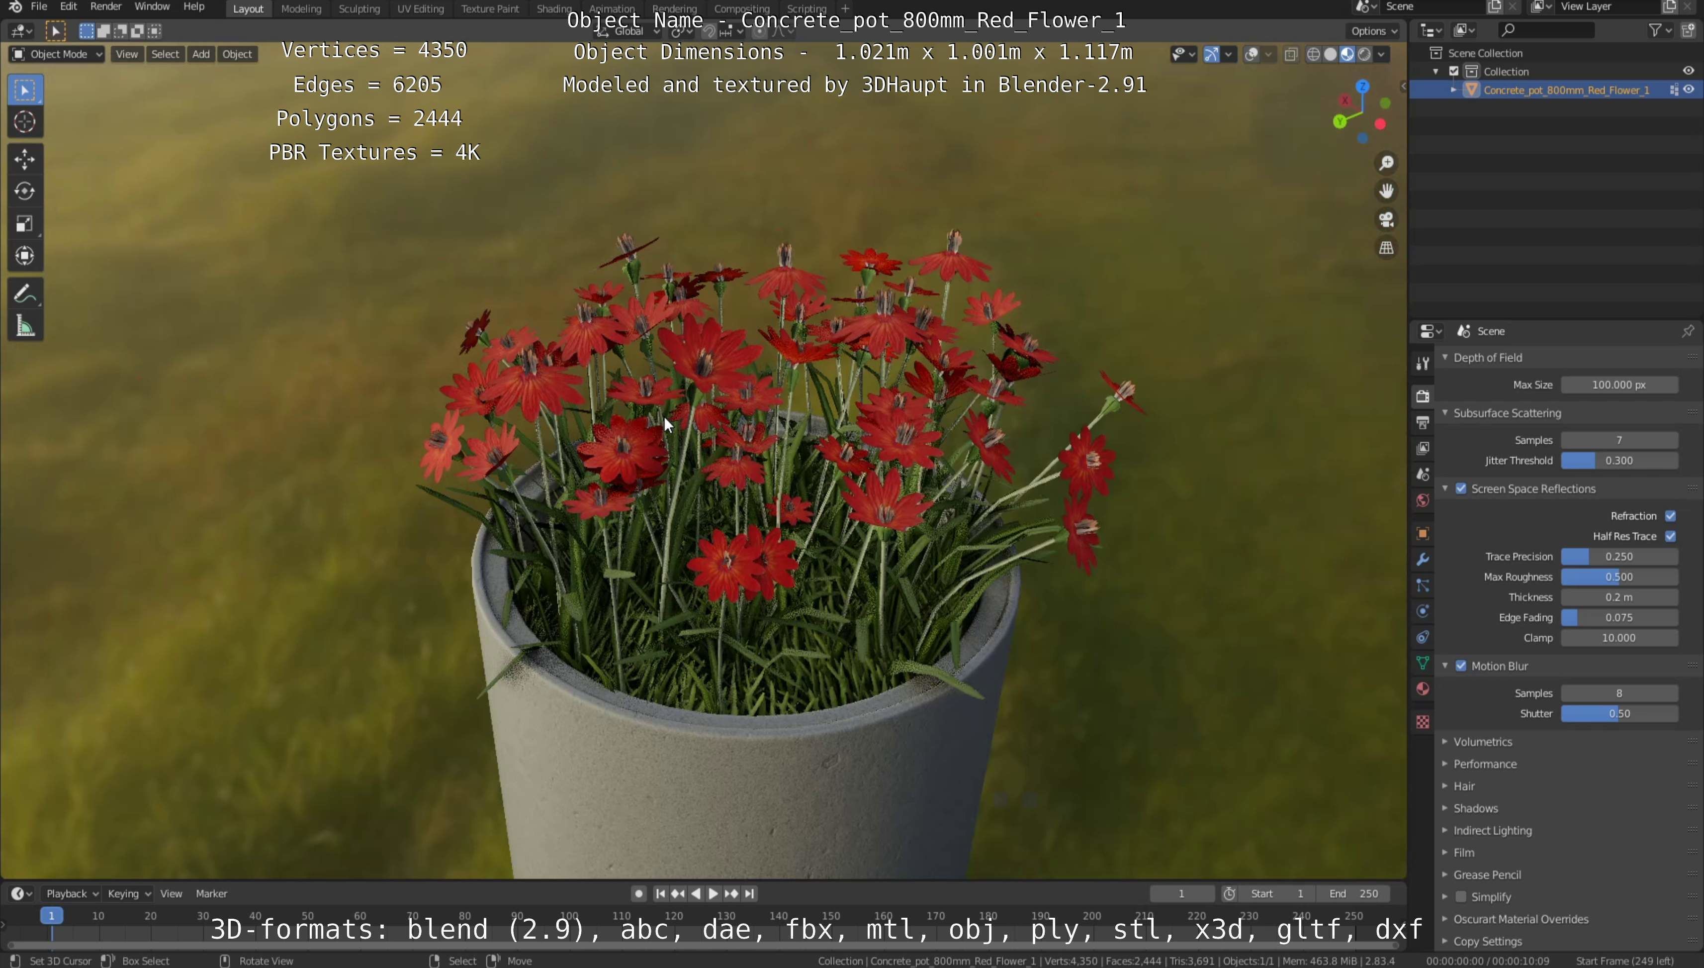Click the zoom magnifier viewport icon
Screen dimensions: 1704x968
(x=1386, y=163)
